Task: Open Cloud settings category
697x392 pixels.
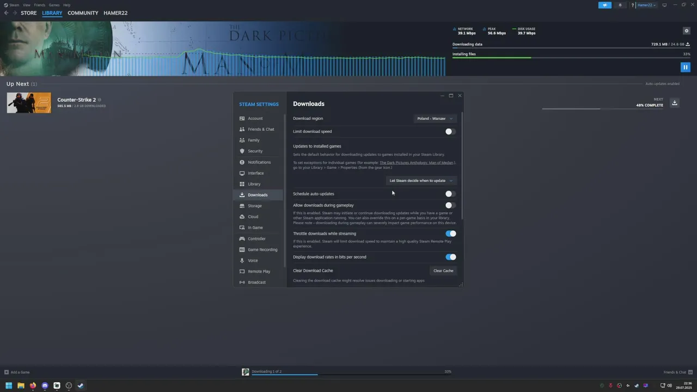Action: tap(258, 217)
